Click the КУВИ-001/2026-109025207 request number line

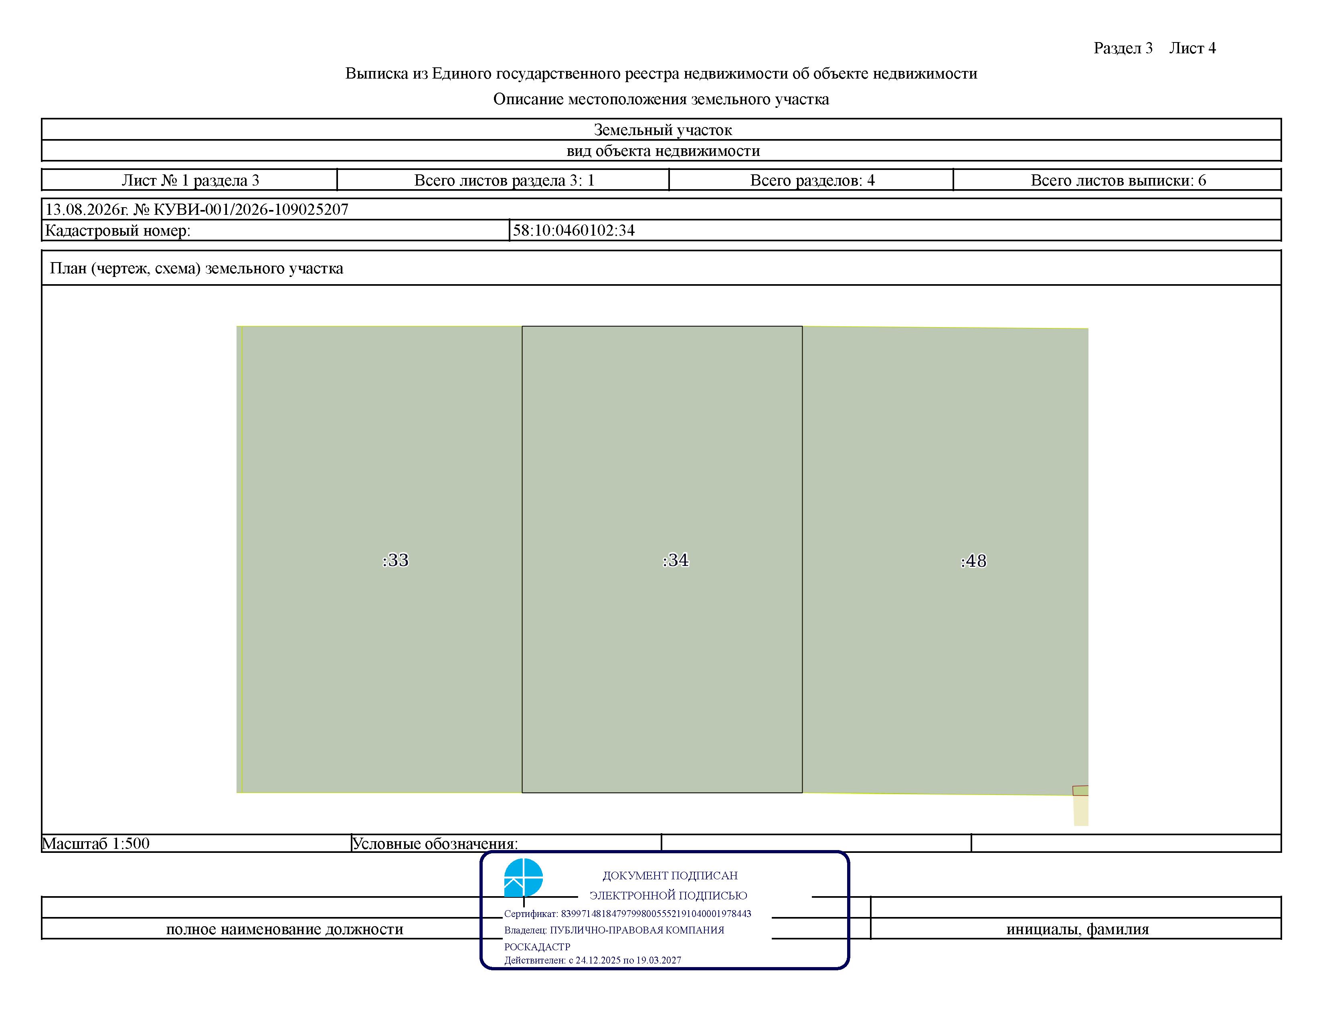tap(197, 210)
